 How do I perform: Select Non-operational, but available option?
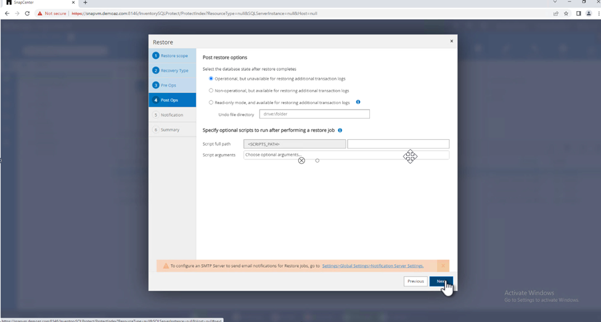point(211,91)
